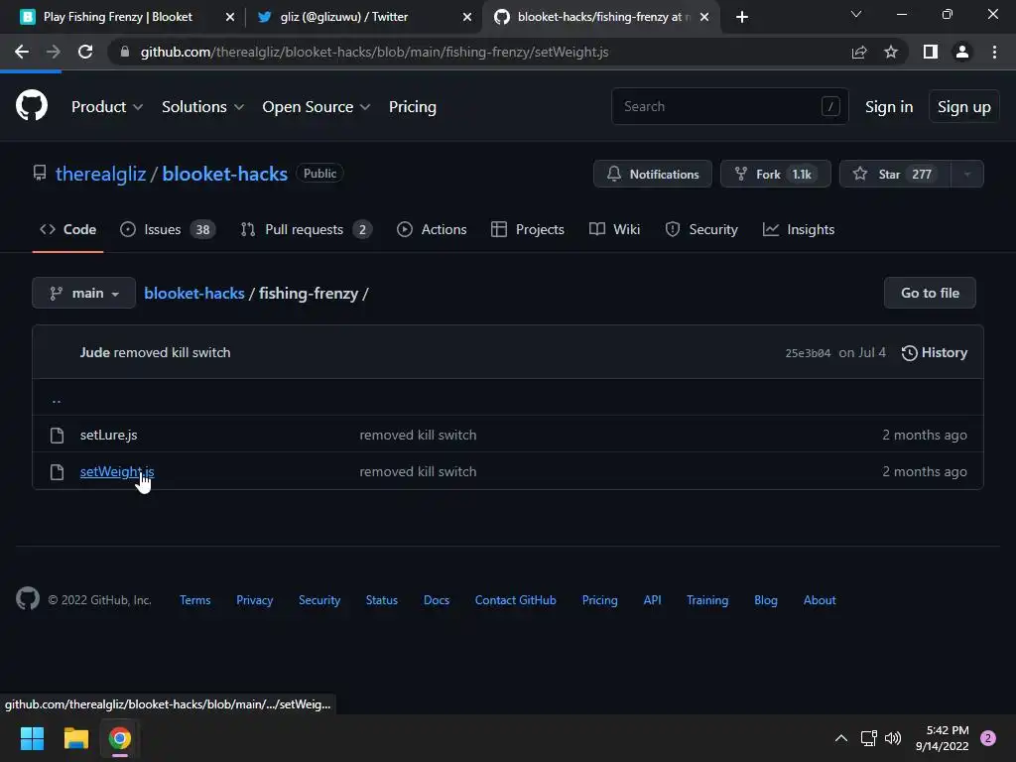This screenshot has width=1016, height=762.
Task: Open Chrome three-dot menu
Action: pyautogui.click(x=994, y=52)
